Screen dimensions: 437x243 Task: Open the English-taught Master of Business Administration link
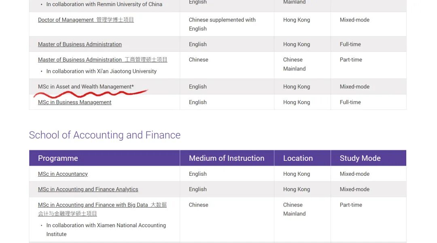click(80, 44)
